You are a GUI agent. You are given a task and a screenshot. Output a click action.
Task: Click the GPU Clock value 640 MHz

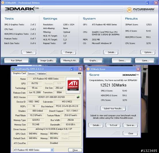pyautogui.click(x=33, y=134)
